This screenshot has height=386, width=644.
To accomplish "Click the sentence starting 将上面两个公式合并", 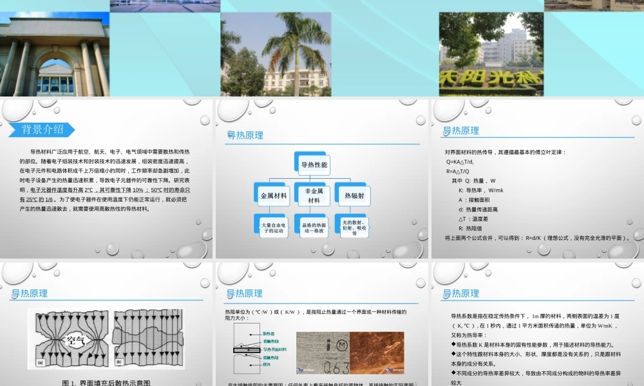I will click(x=537, y=238).
